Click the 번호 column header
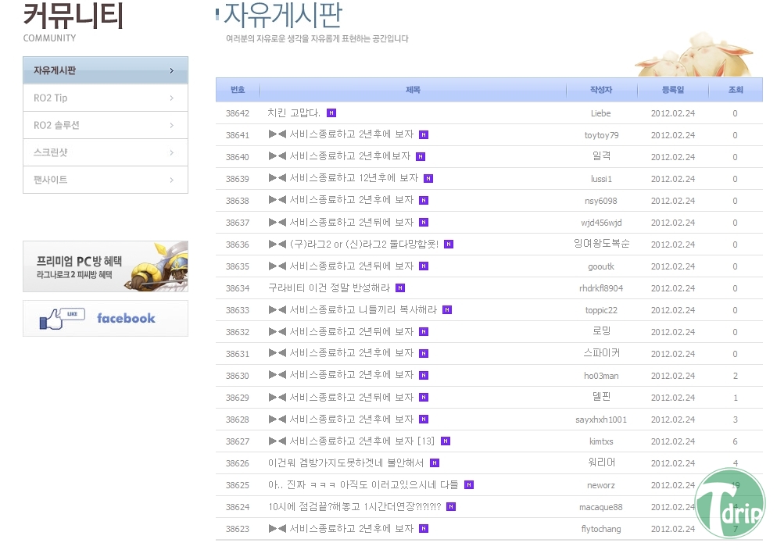The height and width of the screenshot is (550, 777). (x=238, y=90)
